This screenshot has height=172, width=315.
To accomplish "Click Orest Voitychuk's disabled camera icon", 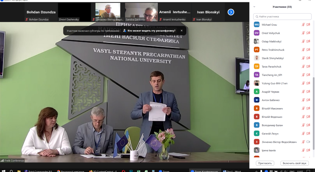I will click(x=308, y=33).
